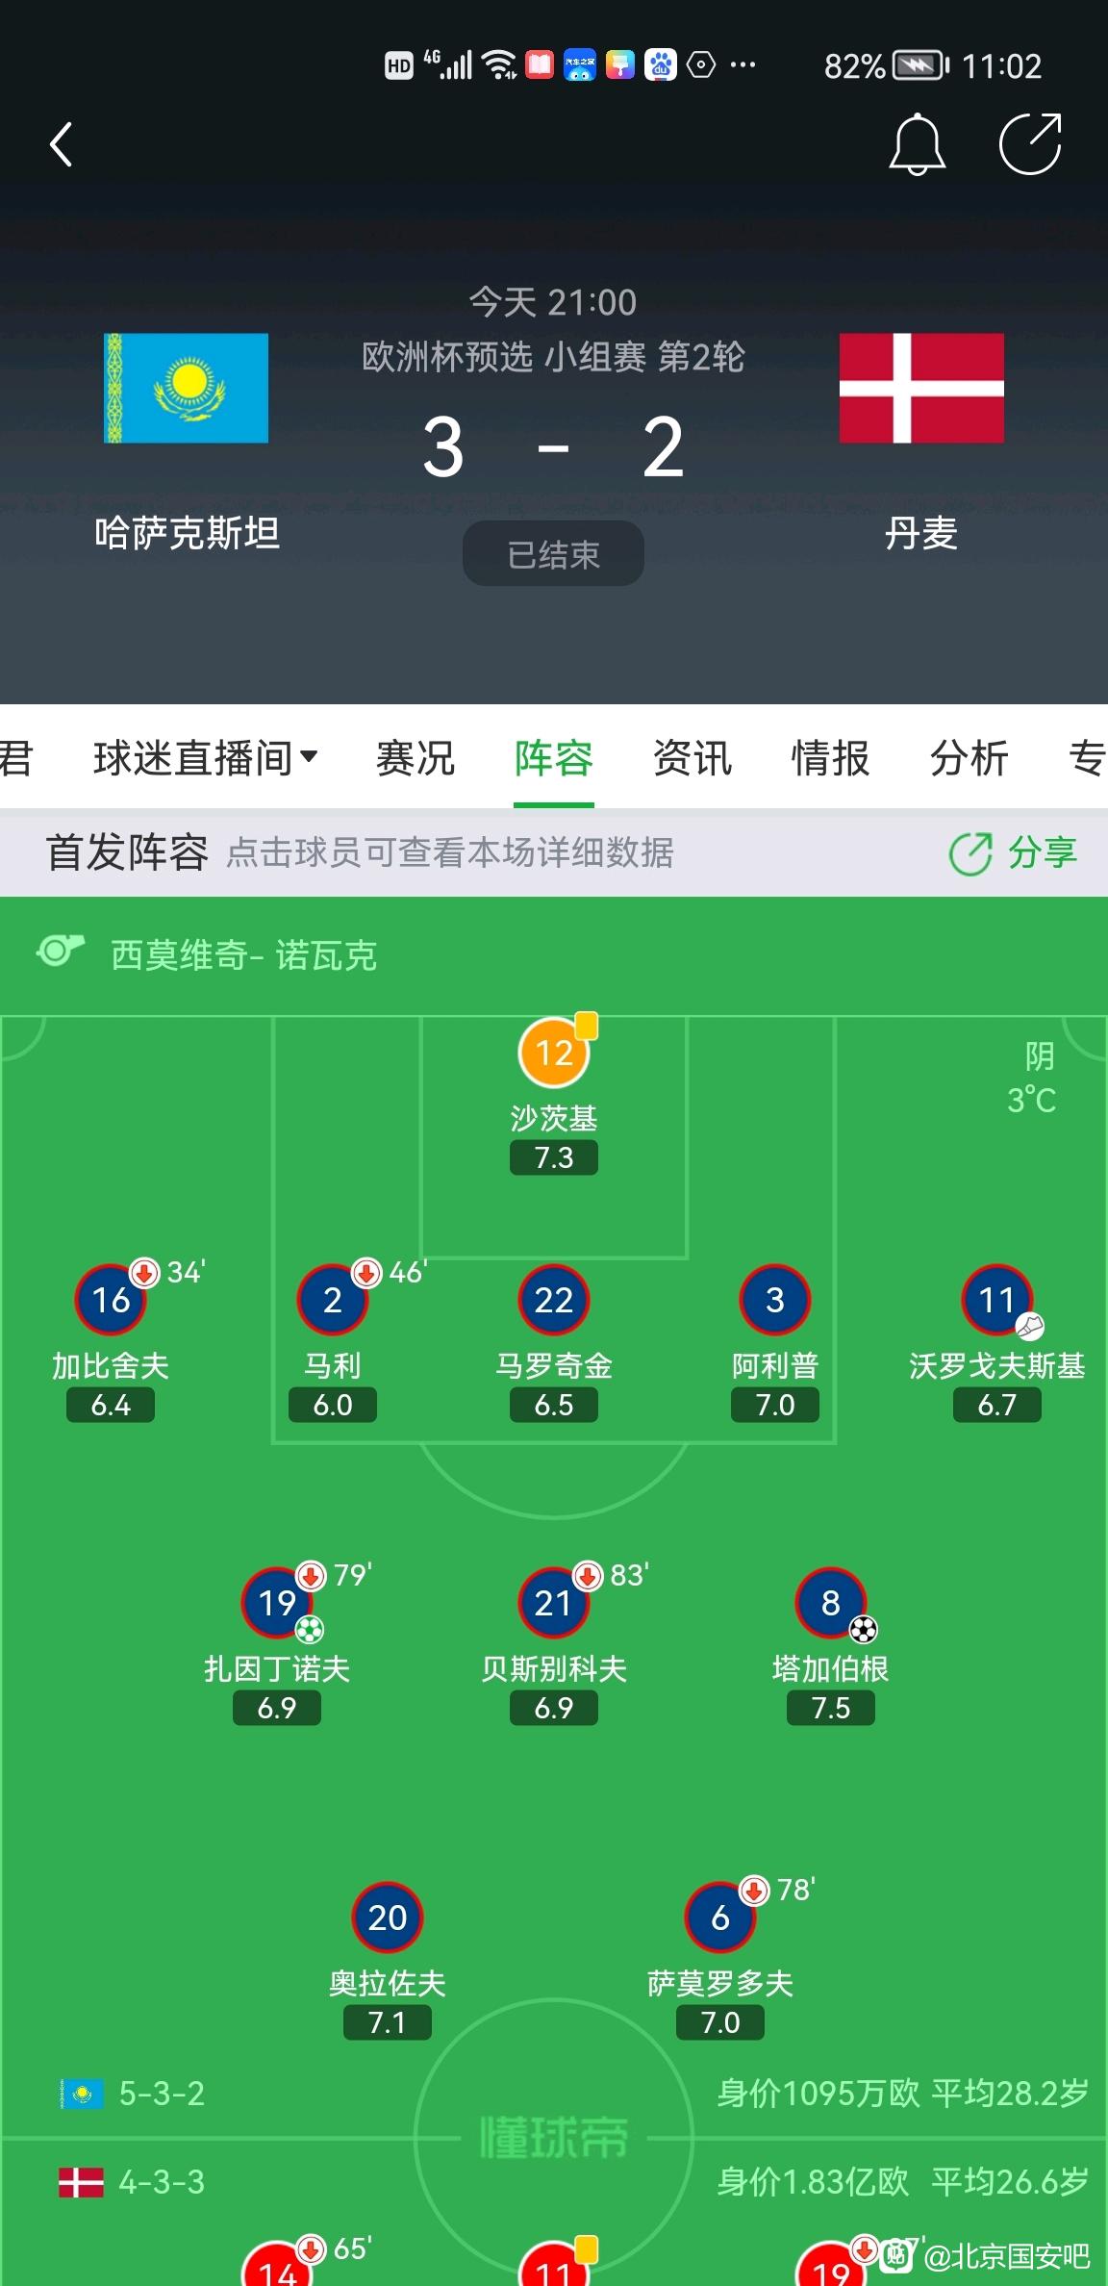Tap the 7.0 rating of 阿利普
1108x2286 pixels.
tap(775, 1405)
